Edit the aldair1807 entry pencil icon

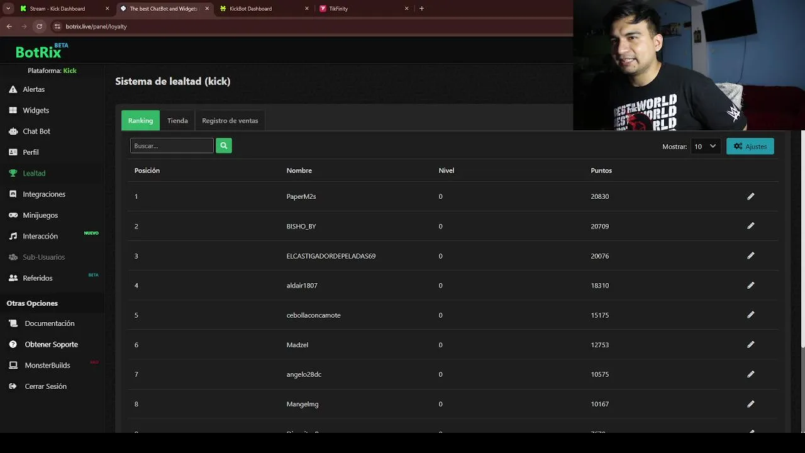[x=750, y=285]
